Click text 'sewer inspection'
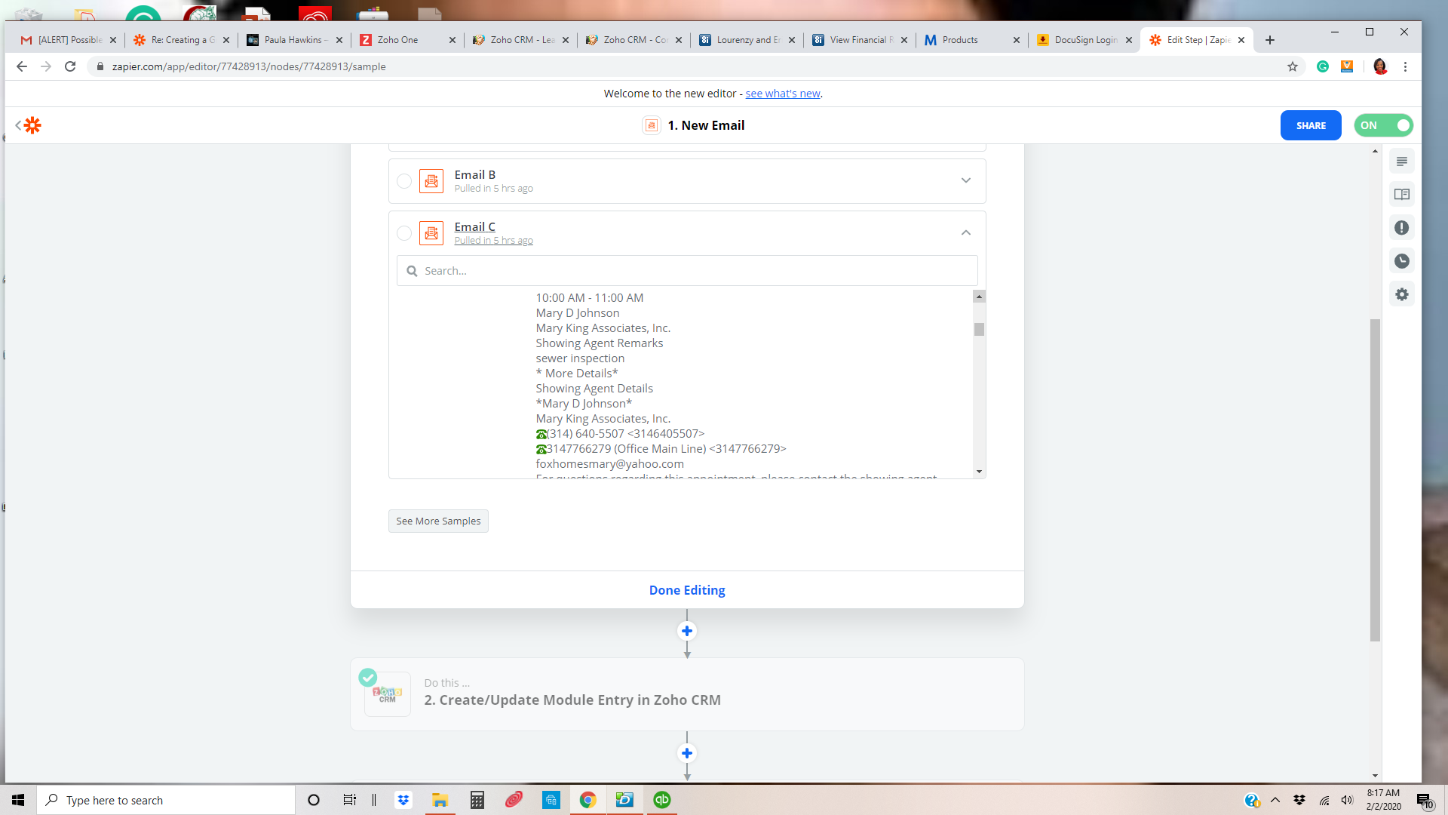 pyautogui.click(x=580, y=358)
